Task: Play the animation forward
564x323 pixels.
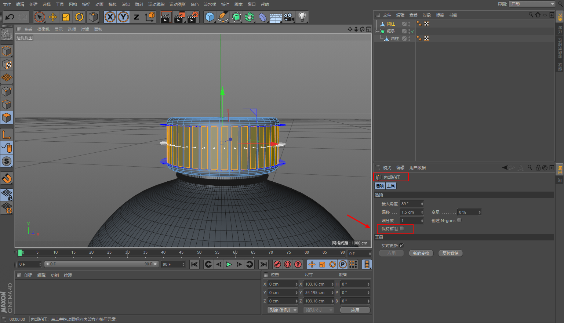Action: (229, 264)
